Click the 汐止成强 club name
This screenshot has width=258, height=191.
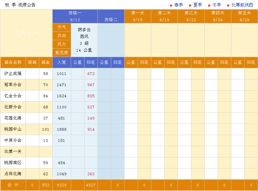pos(13,74)
